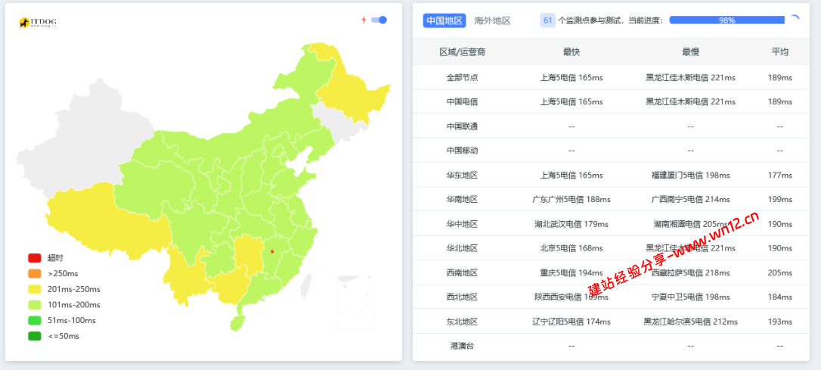Screen dimensions: 821x370
Task: Select the 华北地区 row label
Action: [x=463, y=248]
